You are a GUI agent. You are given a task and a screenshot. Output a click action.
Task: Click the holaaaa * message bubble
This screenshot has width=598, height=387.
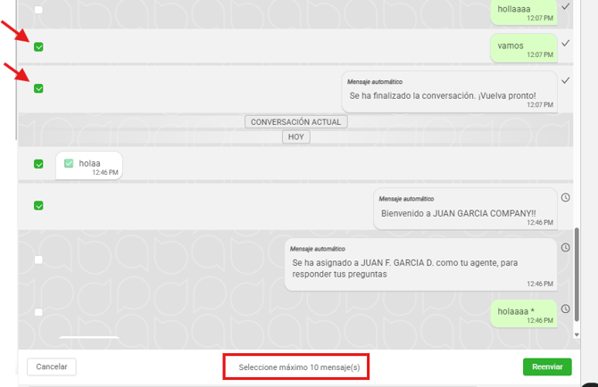click(x=524, y=314)
